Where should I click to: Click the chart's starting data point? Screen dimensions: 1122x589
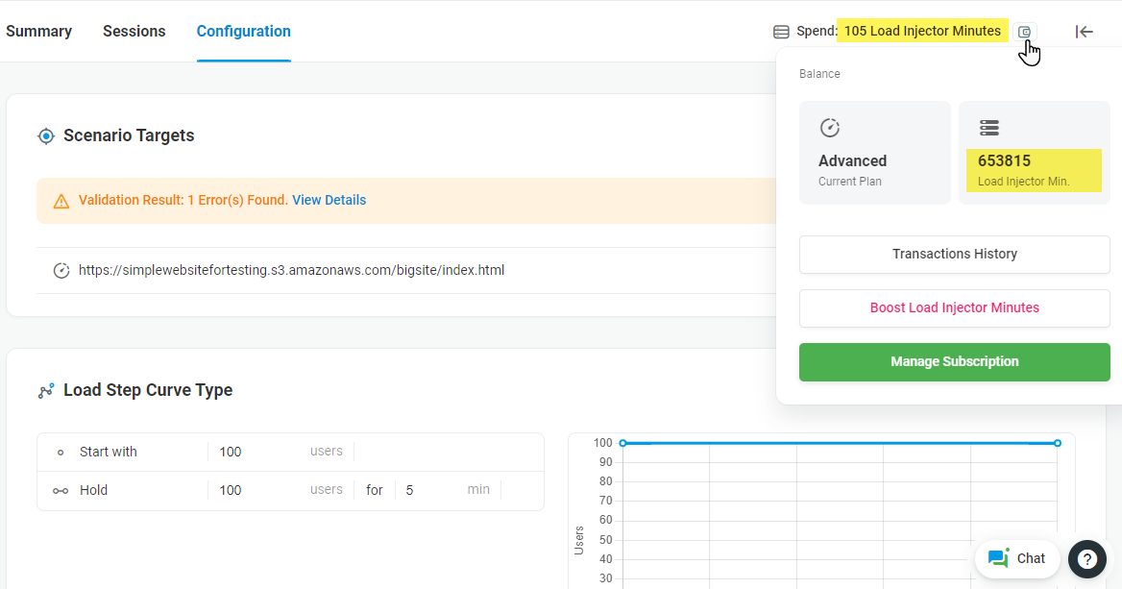(622, 443)
